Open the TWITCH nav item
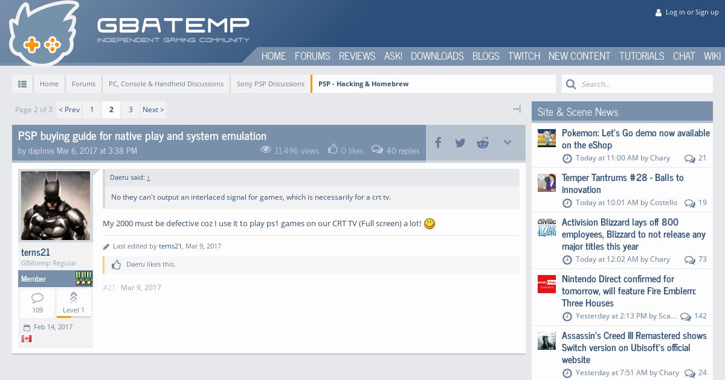The width and height of the screenshot is (725, 380). (x=524, y=56)
